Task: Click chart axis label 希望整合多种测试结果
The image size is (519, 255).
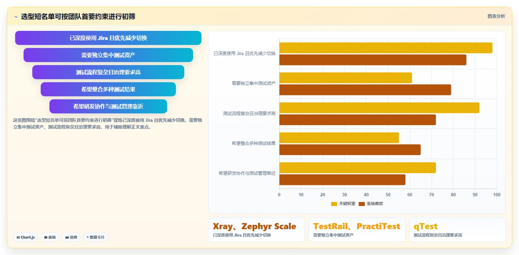Action: tap(254, 143)
